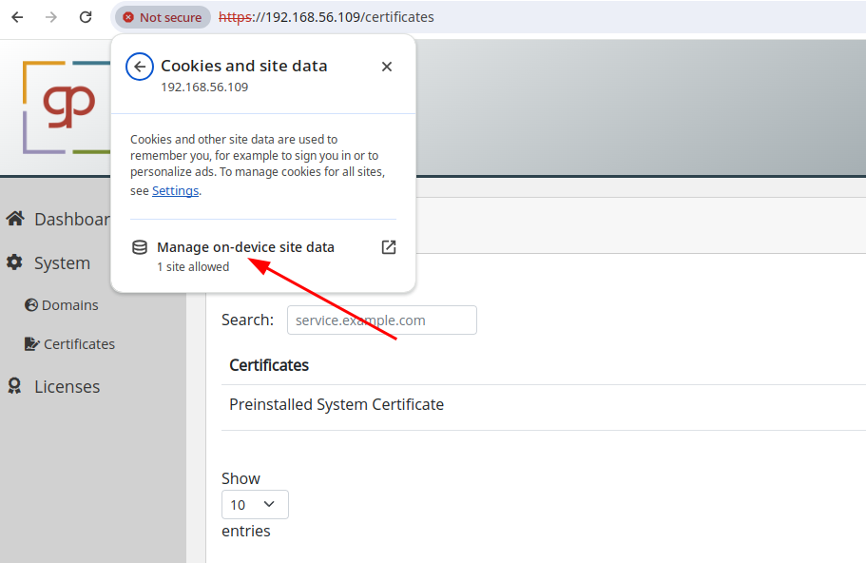Select Licenses from the sidebar menu
The width and height of the screenshot is (866, 563).
point(67,386)
